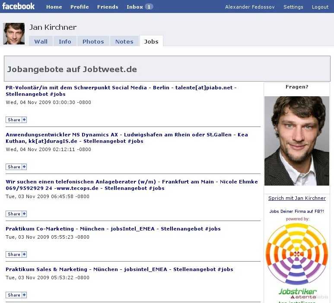Viewport: 334px width, 303px height.
Task: Switch to the Info tab
Action: (x=65, y=41)
